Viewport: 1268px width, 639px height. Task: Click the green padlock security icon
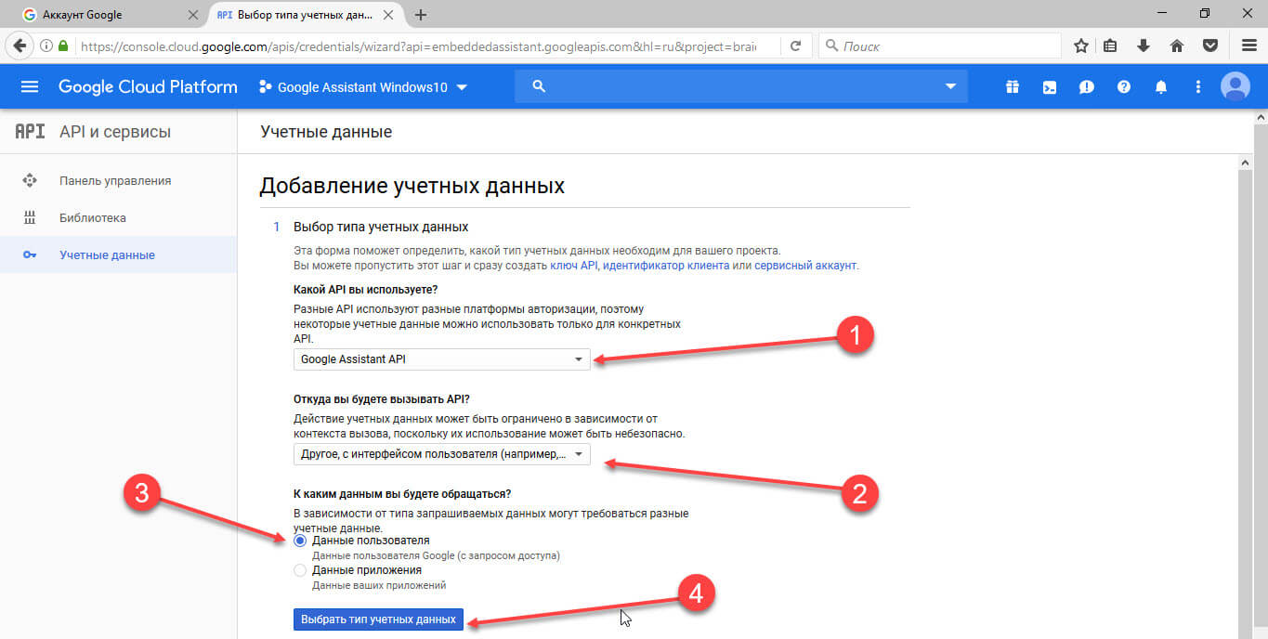(x=63, y=46)
